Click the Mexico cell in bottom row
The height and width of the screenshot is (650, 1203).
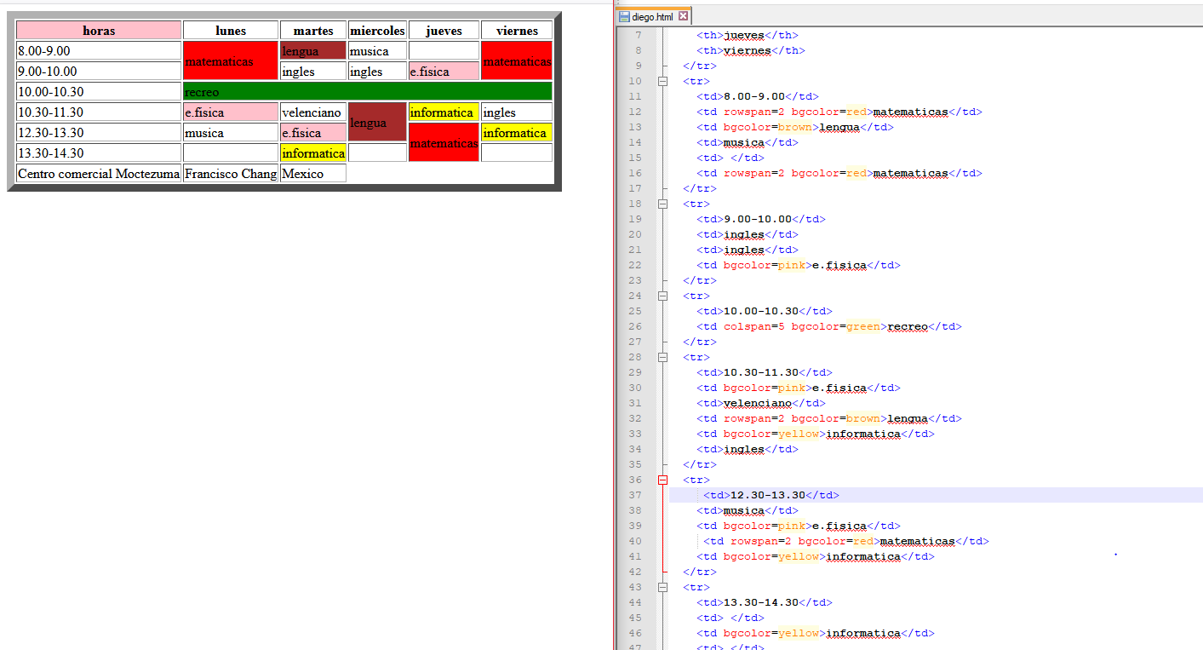312,174
